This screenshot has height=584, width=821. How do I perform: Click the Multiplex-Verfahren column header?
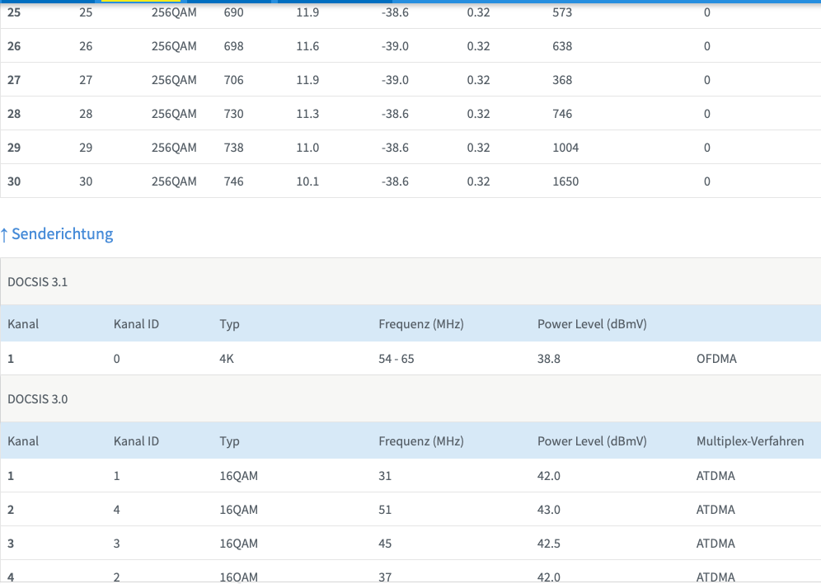(750, 441)
